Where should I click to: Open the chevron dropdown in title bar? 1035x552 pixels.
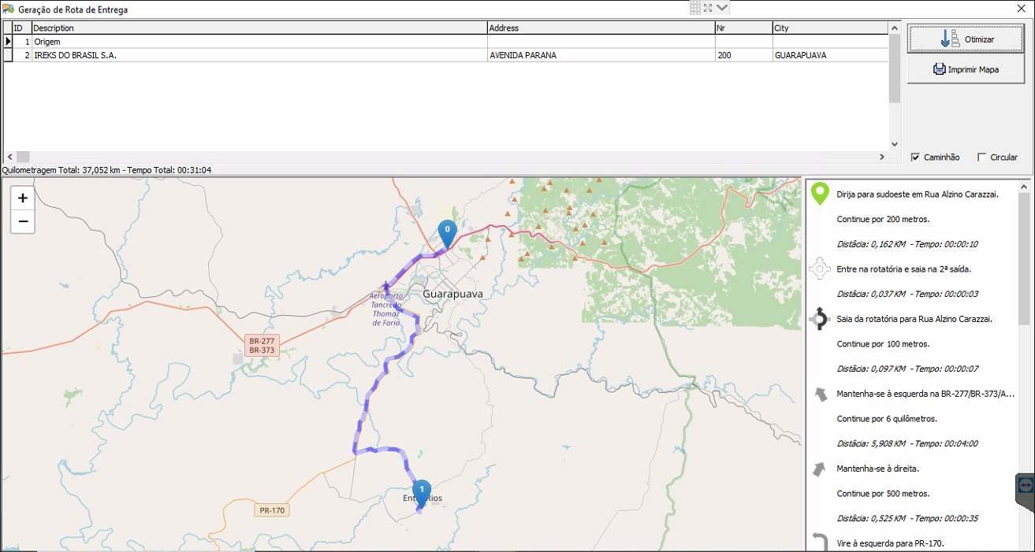[x=723, y=8]
